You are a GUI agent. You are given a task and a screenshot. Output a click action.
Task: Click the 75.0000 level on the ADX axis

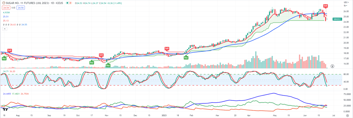coord(347,94)
